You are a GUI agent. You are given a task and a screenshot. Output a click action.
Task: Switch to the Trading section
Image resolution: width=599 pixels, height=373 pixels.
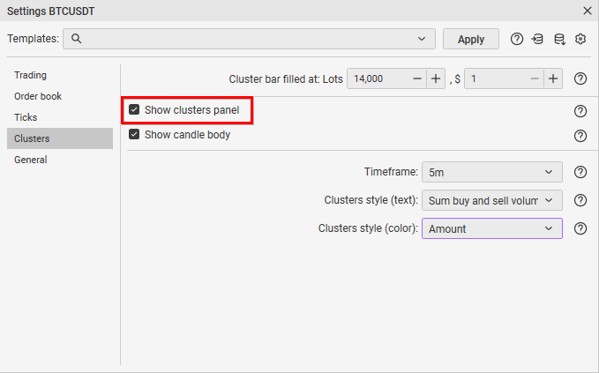(60, 75)
